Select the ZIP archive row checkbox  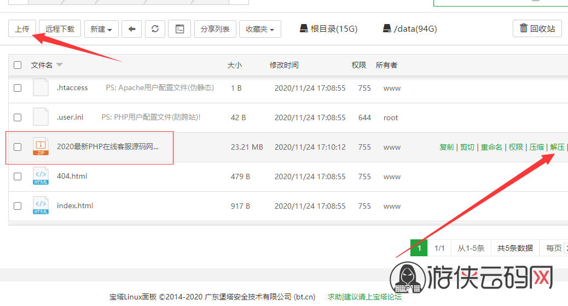pyautogui.click(x=18, y=147)
